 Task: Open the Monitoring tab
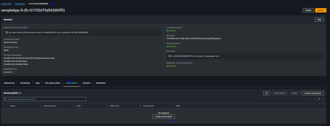point(25,83)
